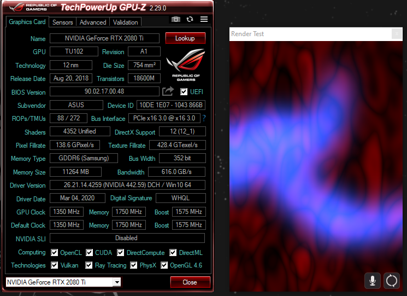Toggle the Ray Tracing checkbox
This screenshot has width=407, height=296.
(x=89, y=265)
